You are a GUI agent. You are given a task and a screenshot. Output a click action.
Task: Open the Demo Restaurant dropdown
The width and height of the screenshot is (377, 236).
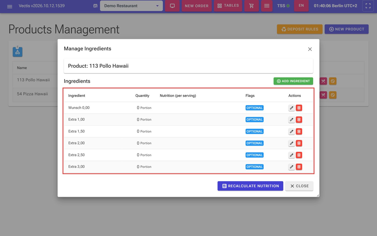click(131, 6)
